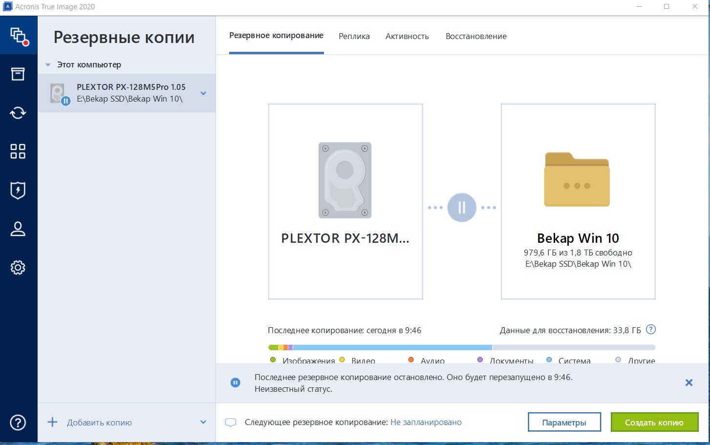
Task: Click the 979,6 ГБ из 1,8 ТБ свободно text
Action: tap(578, 253)
